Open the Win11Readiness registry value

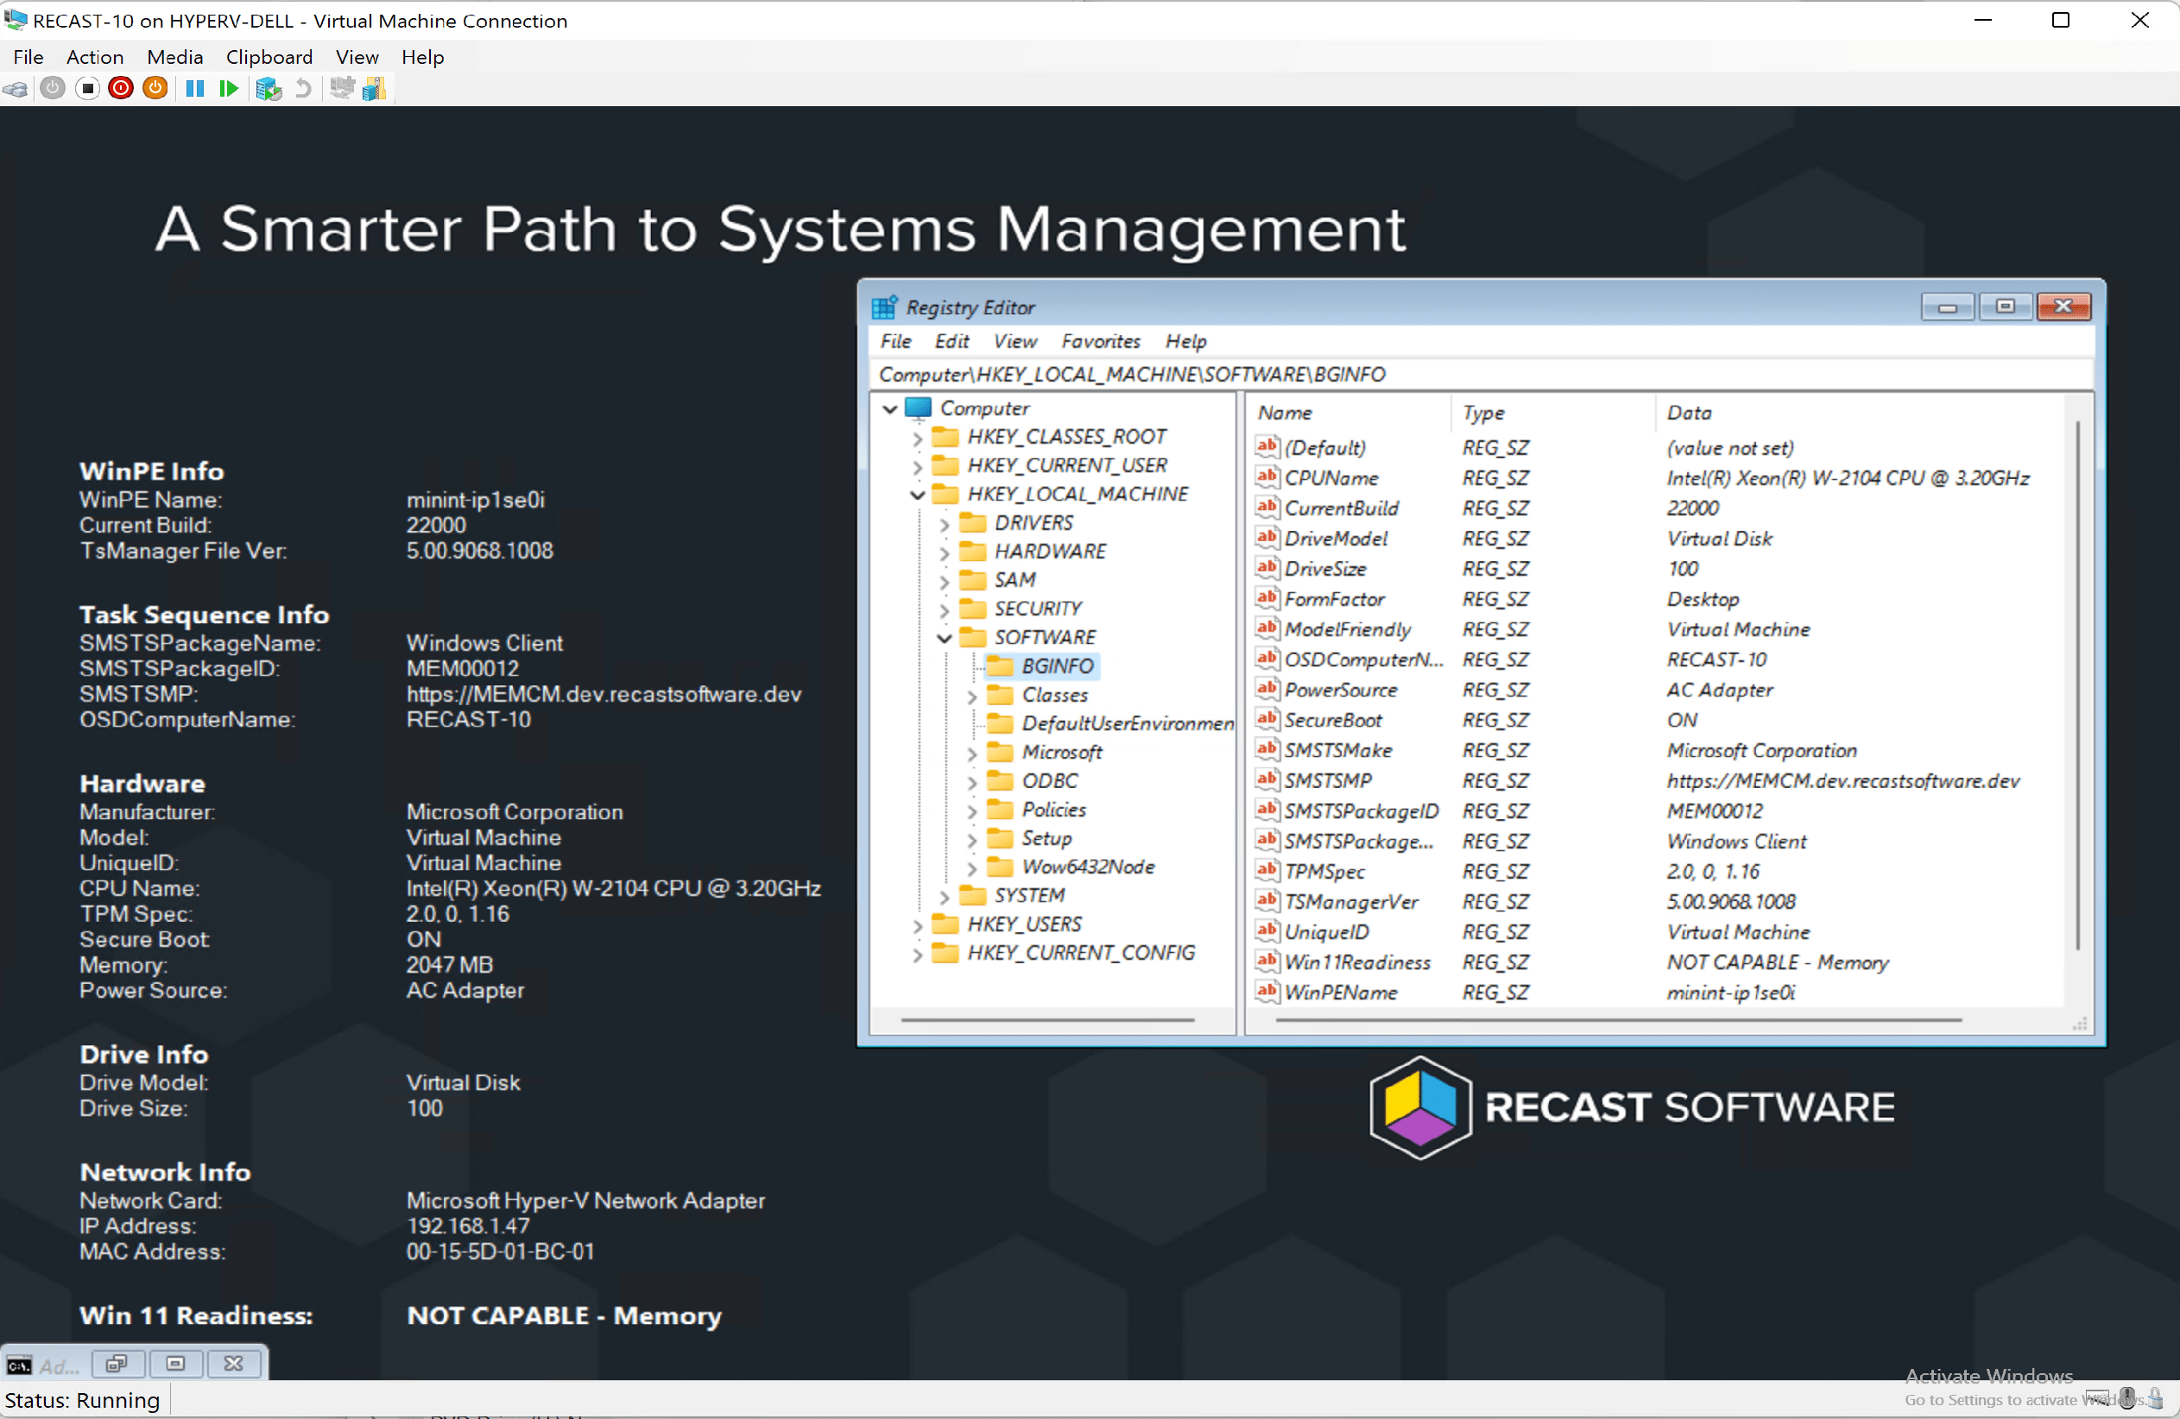[1358, 962]
